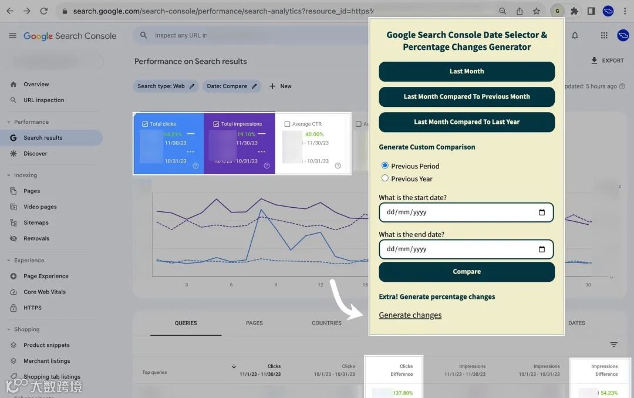
Task: Click the browser address bar URL
Action: pos(223,11)
